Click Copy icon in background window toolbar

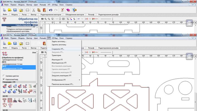click(39, 10)
